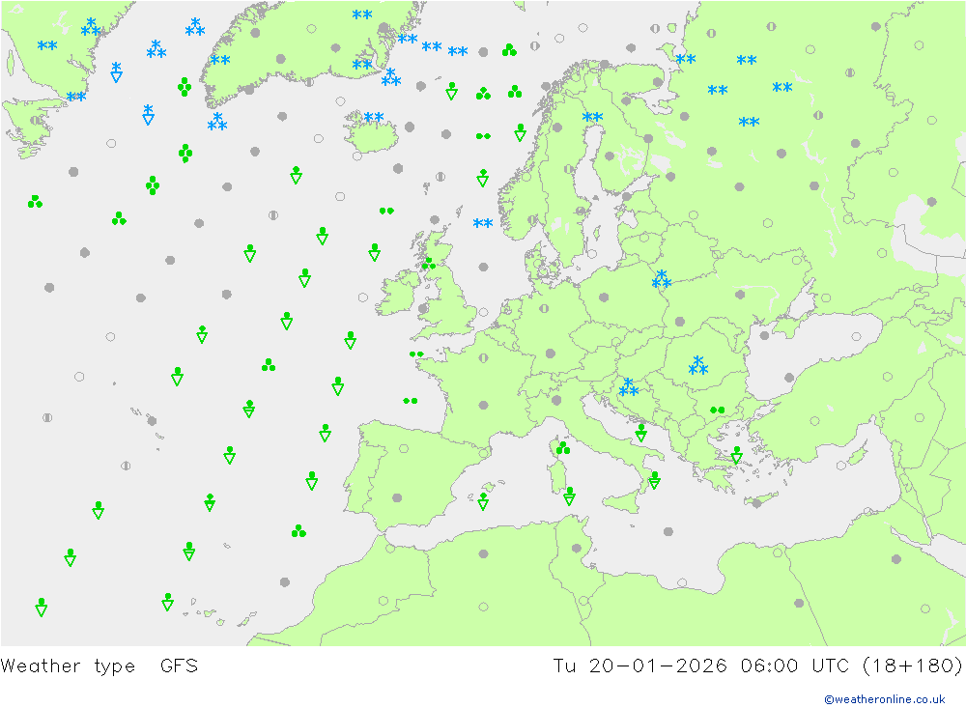Click the "Weather type GFS" title text
966x708 pixels.
pyautogui.click(x=99, y=666)
